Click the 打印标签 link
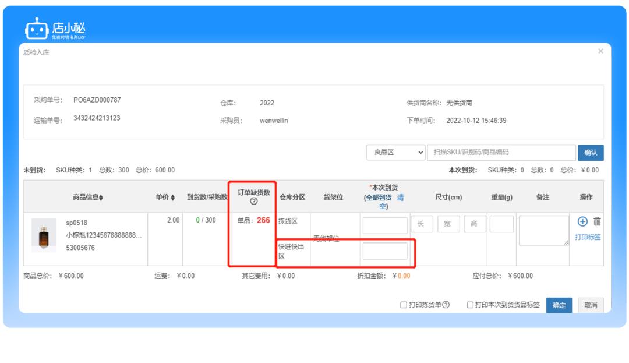This screenshot has width=629, height=363. [x=588, y=237]
